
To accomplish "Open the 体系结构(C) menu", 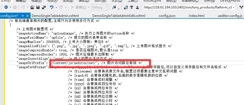I will 190,1.
